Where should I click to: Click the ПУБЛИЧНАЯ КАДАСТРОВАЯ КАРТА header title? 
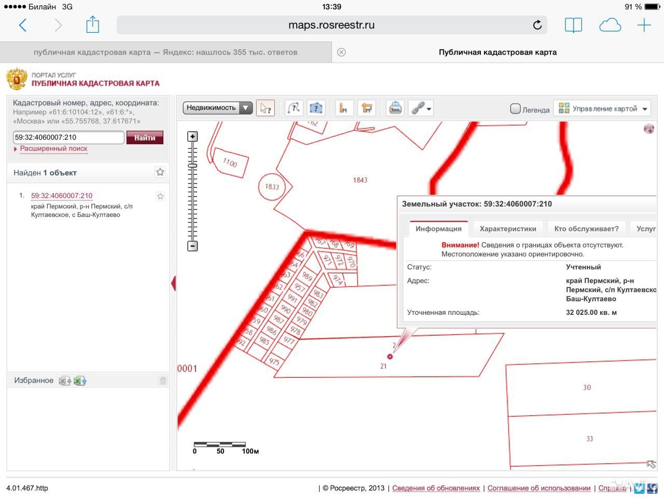(x=95, y=83)
